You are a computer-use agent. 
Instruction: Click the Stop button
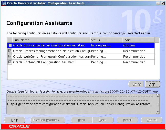pos(152,84)
